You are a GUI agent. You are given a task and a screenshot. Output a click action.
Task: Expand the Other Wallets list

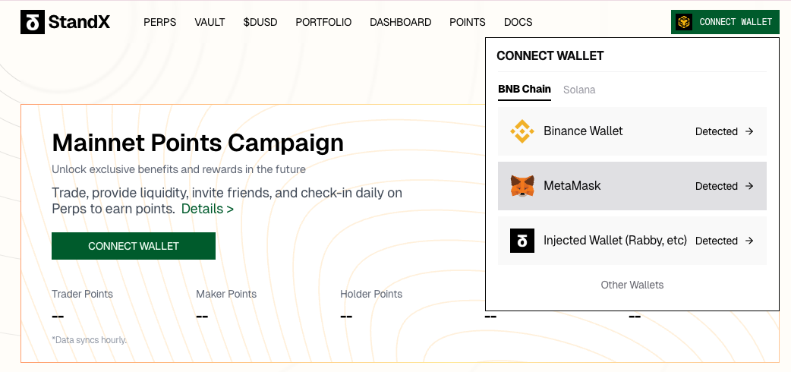(x=632, y=285)
